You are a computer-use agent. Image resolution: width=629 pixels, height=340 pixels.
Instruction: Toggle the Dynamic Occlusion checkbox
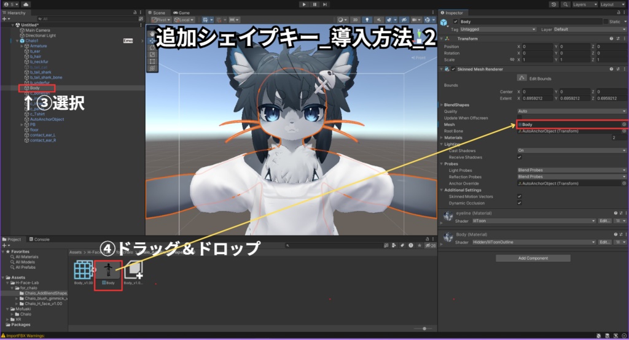pyautogui.click(x=520, y=203)
